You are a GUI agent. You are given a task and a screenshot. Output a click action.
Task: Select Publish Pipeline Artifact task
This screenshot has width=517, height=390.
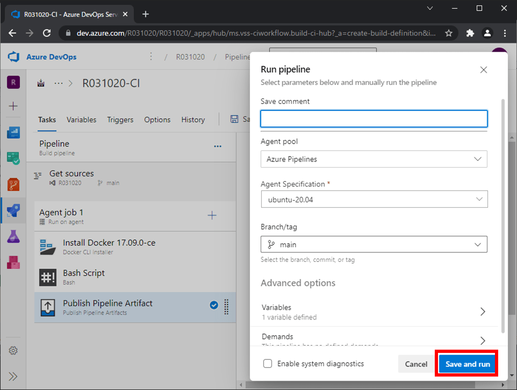(x=135, y=308)
